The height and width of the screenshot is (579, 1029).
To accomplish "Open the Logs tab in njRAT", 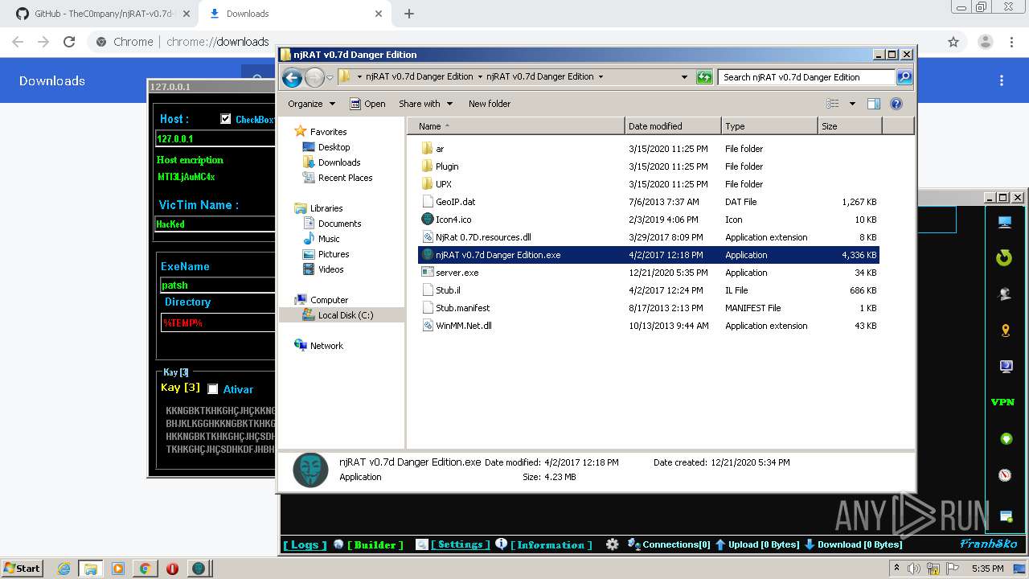I will point(305,544).
